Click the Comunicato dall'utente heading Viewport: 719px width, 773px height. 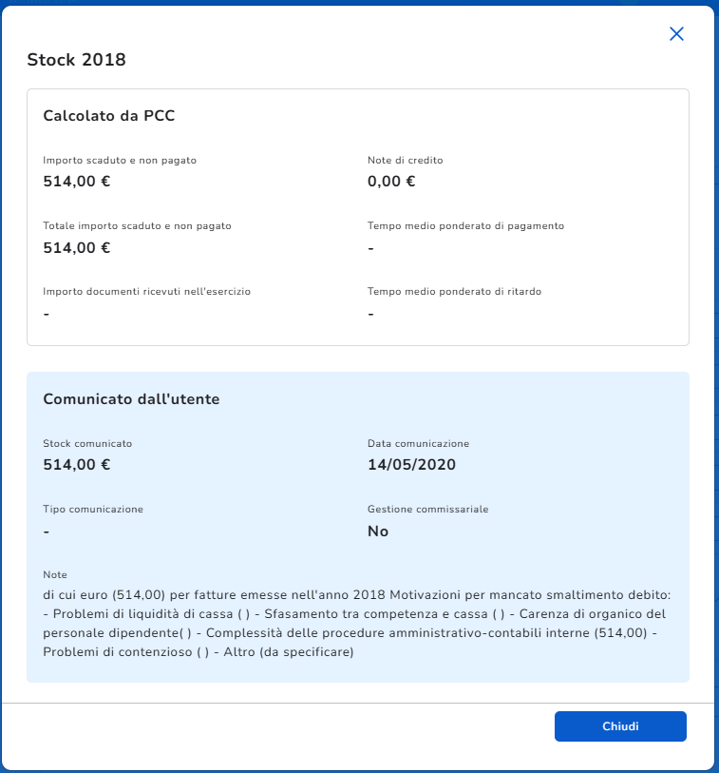pos(131,399)
